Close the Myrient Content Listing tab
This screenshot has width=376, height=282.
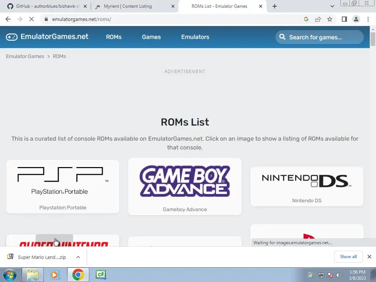[173, 7]
